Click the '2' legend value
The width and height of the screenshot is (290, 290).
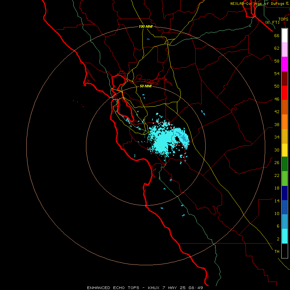278,239
